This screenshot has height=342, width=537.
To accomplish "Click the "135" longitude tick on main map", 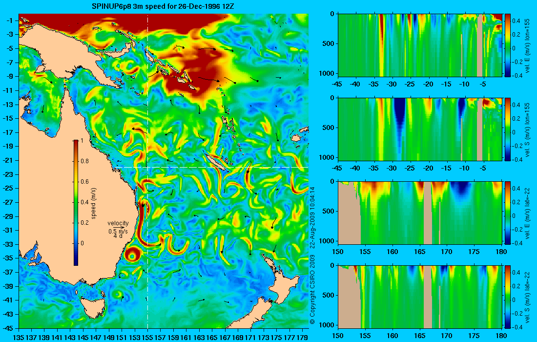I will click(x=19, y=338).
